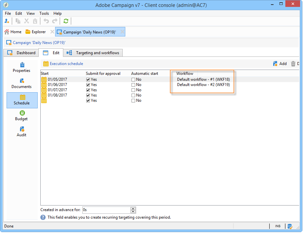Open the Budget sidebar section

22,116
